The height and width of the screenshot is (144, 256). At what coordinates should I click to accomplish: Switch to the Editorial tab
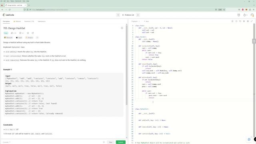coord(17,21)
